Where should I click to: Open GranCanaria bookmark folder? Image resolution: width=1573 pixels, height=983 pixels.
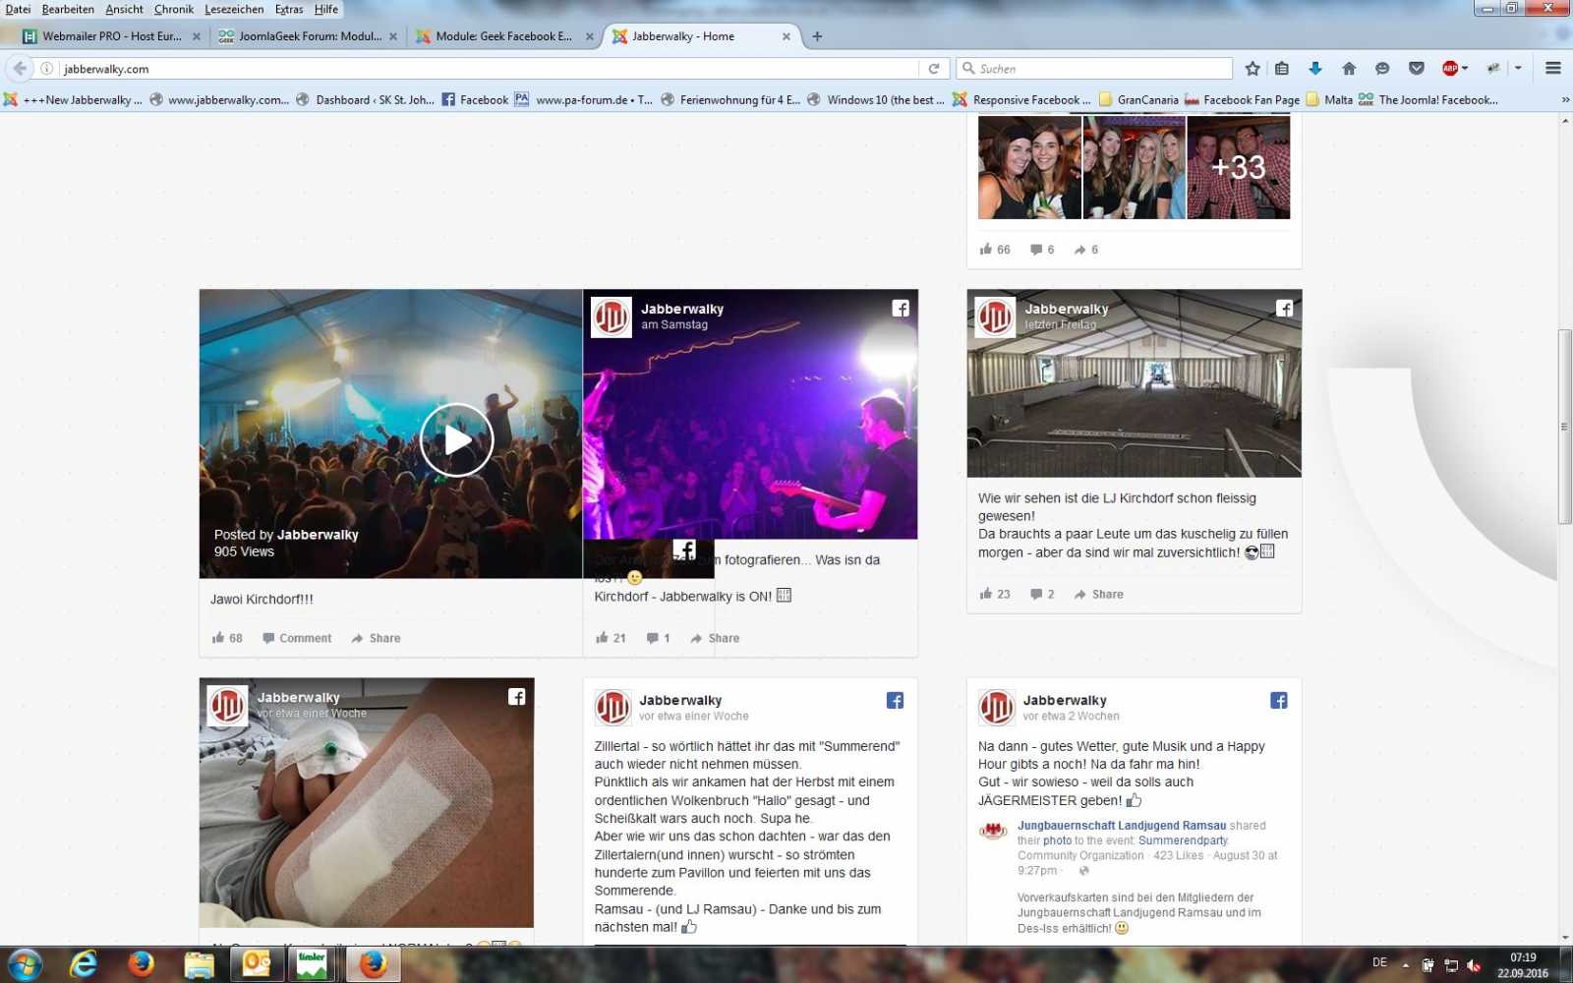(x=1138, y=99)
